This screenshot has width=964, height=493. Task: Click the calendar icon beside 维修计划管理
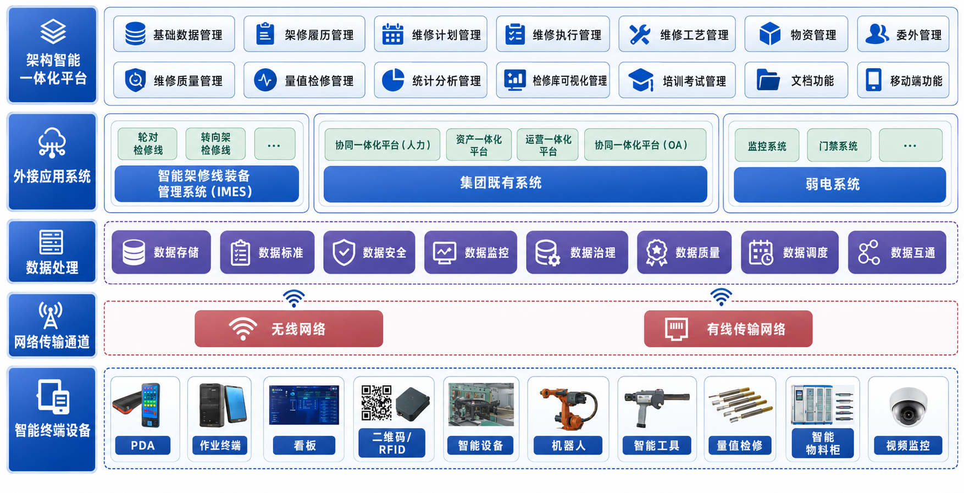click(x=392, y=34)
